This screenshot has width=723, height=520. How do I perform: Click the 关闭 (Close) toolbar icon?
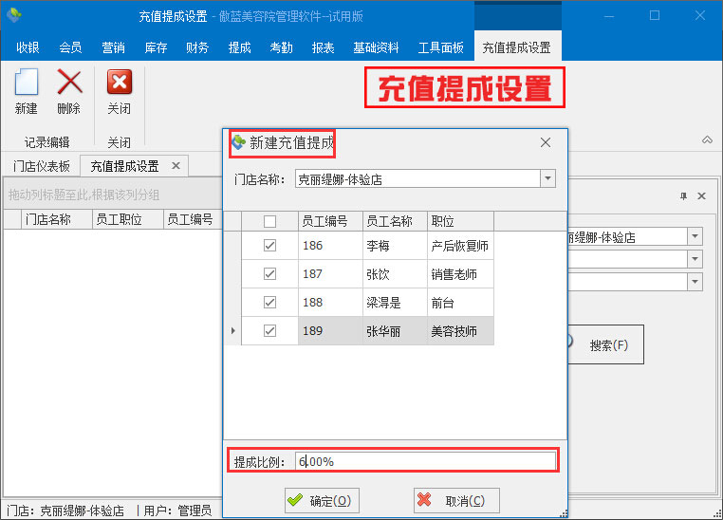click(x=119, y=83)
